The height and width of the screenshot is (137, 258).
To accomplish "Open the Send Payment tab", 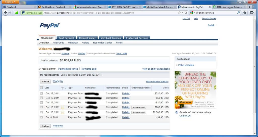I will pyautogui.click(x=66, y=38).
